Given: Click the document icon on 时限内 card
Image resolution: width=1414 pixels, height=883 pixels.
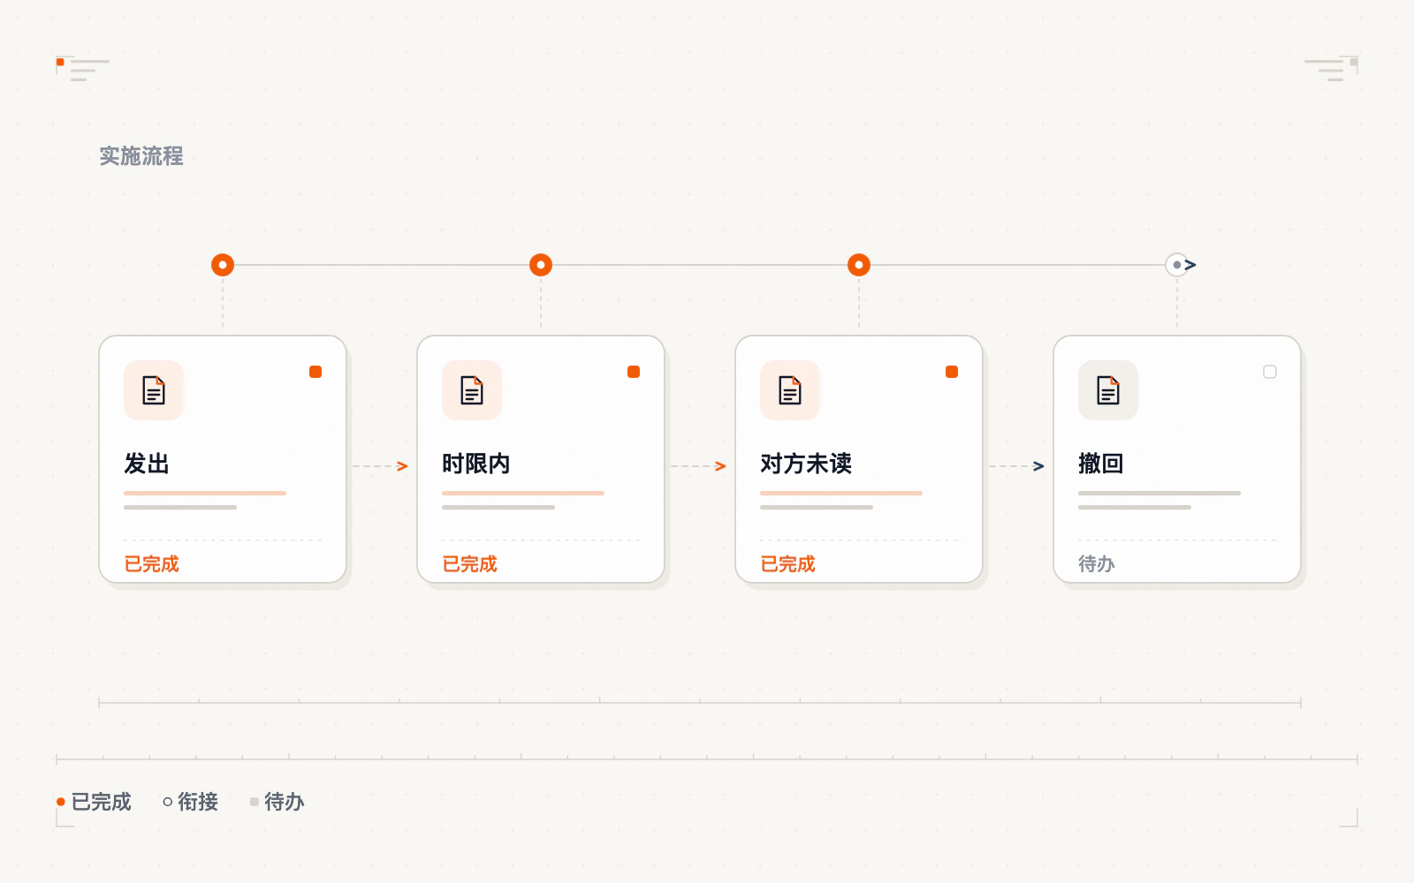Looking at the screenshot, I should tap(472, 390).
